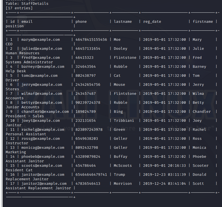Select the firstname Scooter
Image resolution: width=222 pixels, height=207 pixels.
(201, 166)
